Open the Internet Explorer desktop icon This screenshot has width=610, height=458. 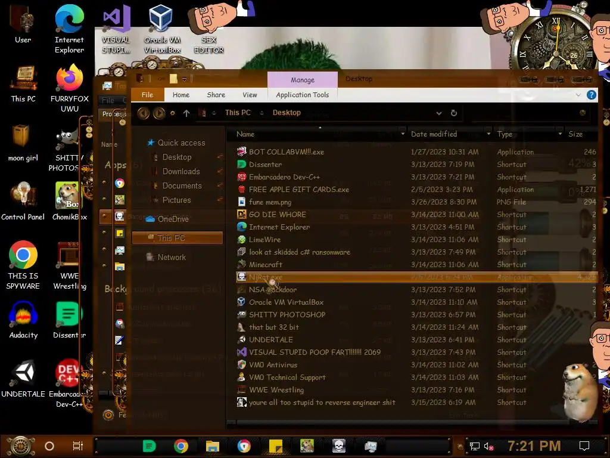click(69, 29)
